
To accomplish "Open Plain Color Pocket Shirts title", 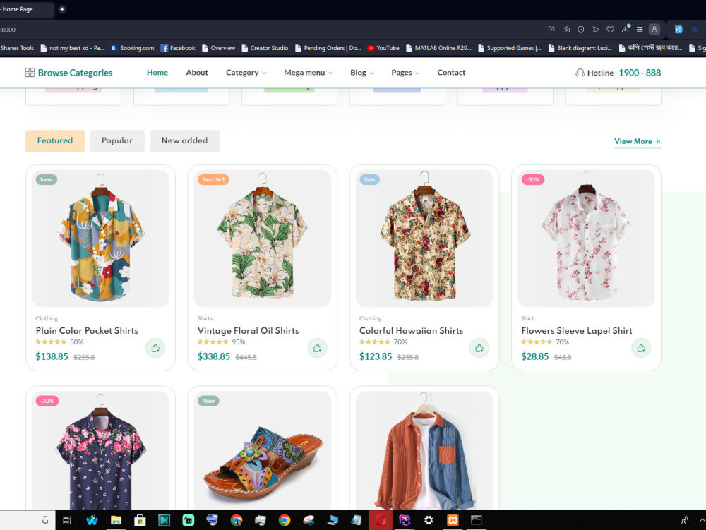I will tap(87, 331).
